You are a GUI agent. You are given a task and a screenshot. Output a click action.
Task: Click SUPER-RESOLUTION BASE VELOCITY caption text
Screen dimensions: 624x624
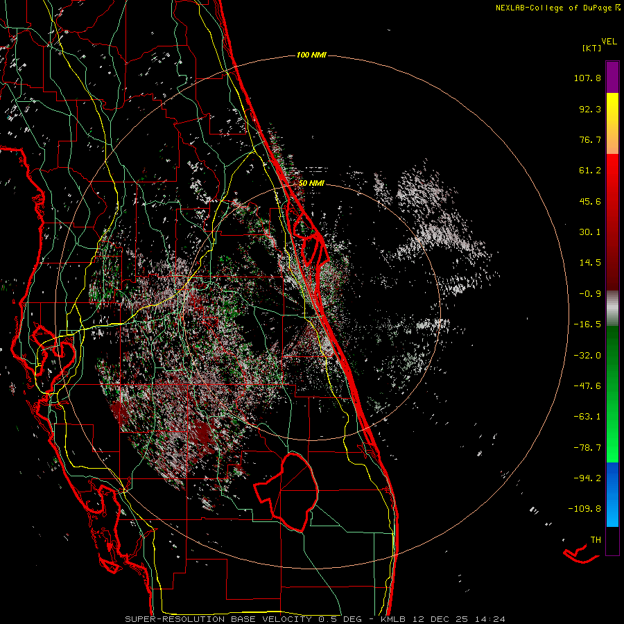(x=218, y=619)
